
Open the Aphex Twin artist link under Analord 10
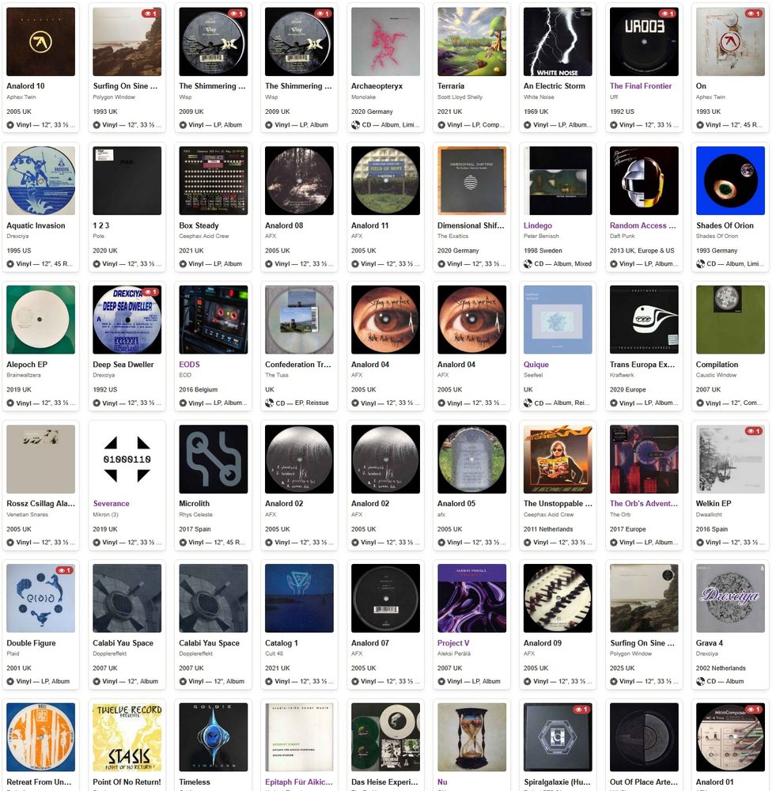point(21,97)
